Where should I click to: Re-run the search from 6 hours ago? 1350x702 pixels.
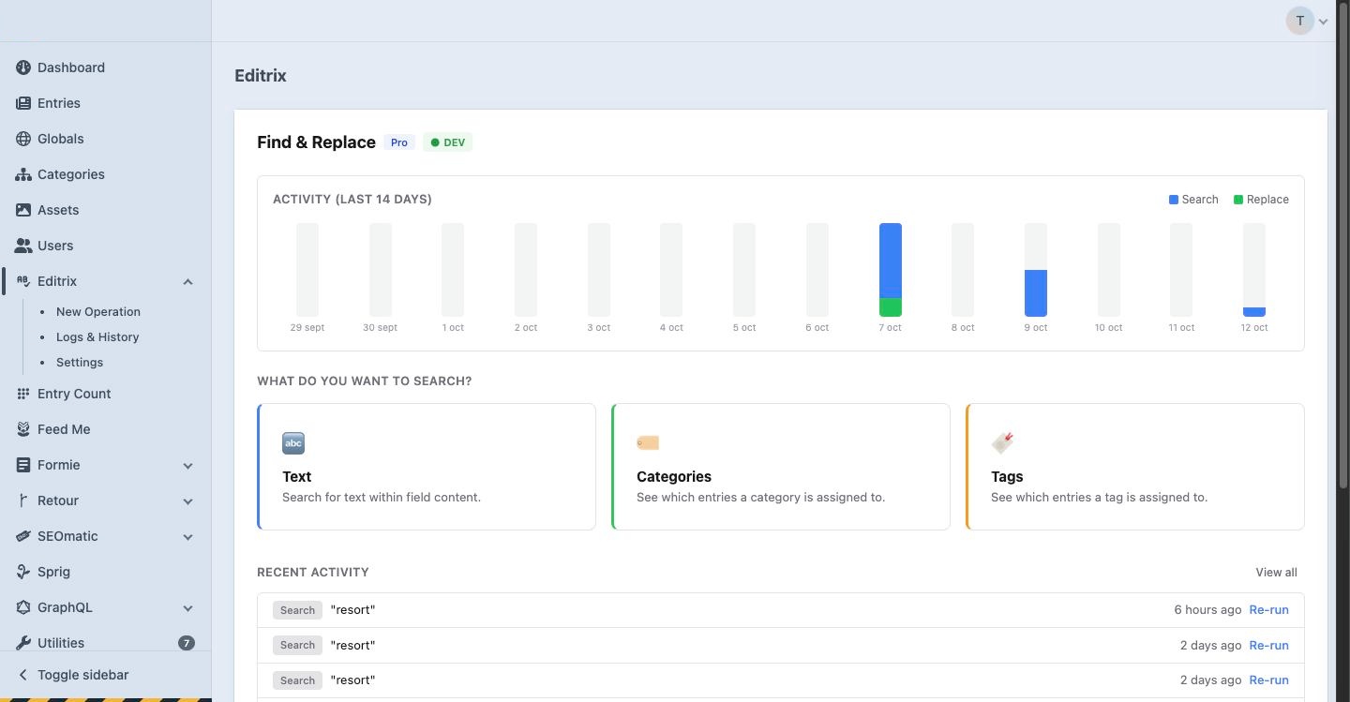[x=1268, y=609]
